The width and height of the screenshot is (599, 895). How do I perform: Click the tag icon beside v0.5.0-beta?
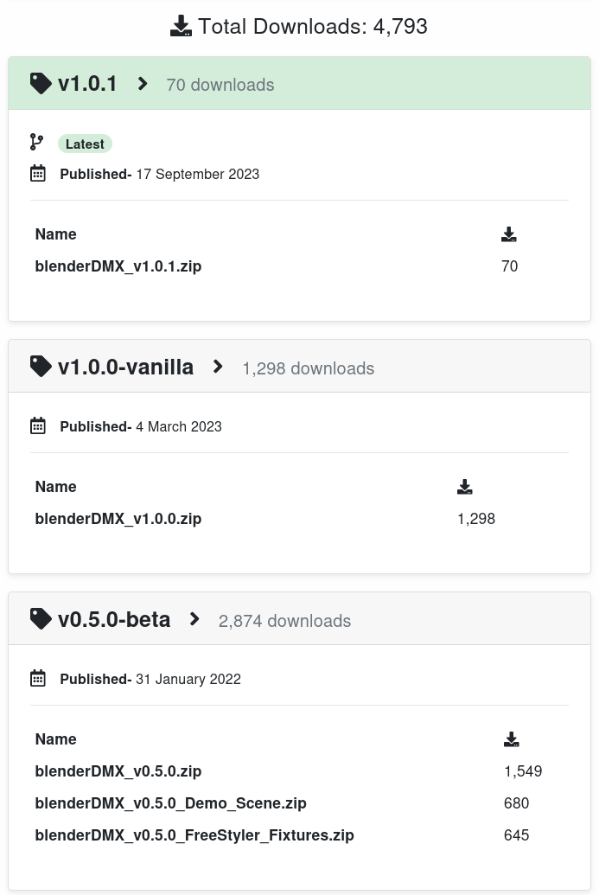tap(41, 619)
